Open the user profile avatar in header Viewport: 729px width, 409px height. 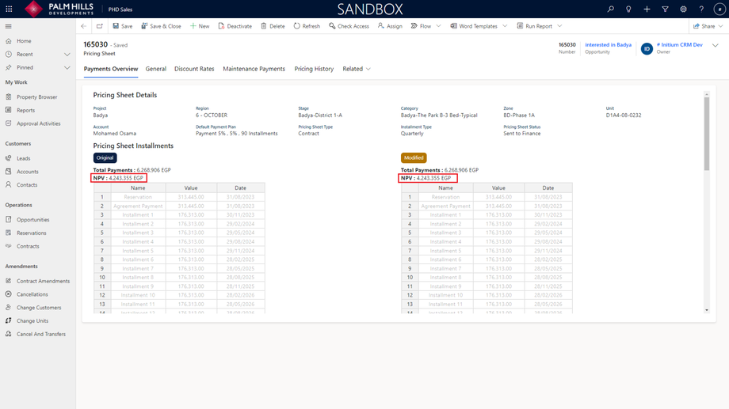(x=719, y=9)
